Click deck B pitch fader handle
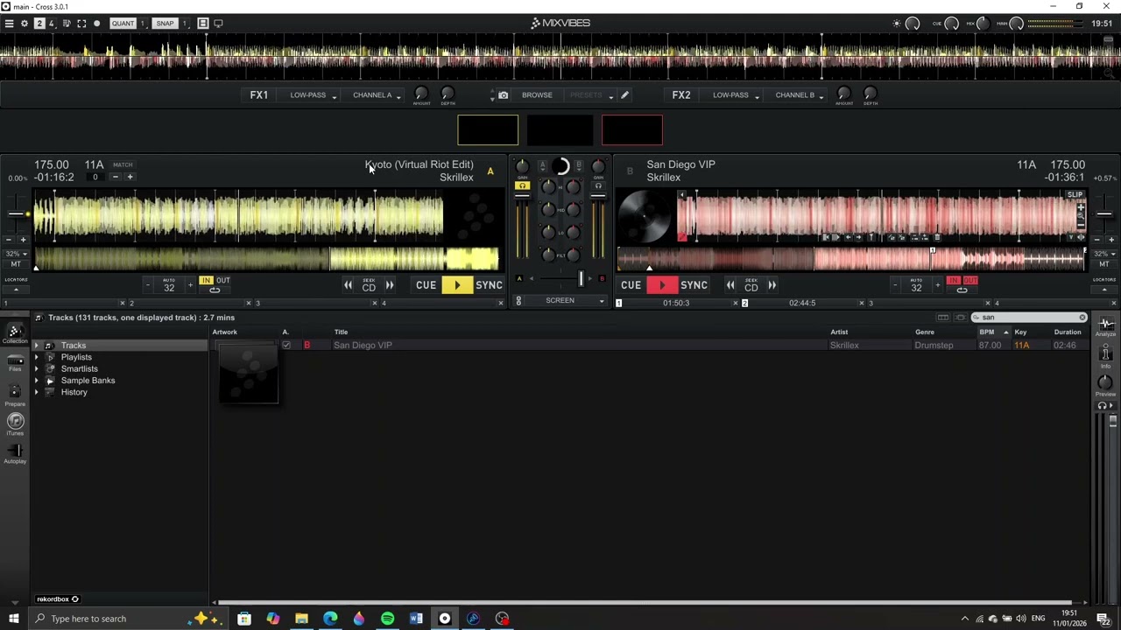 (x=1104, y=213)
